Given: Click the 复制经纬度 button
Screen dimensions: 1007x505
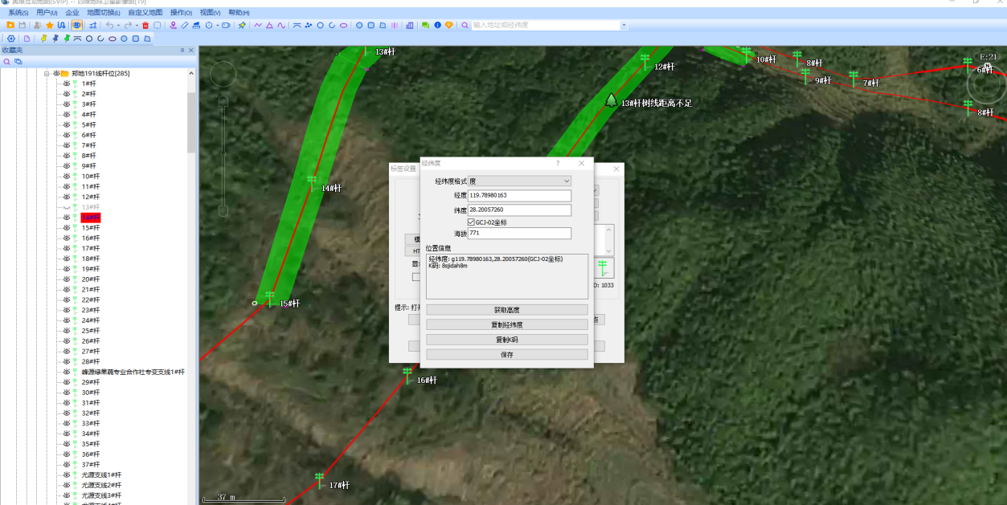Looking at the screenshot, I should point(506,325).
